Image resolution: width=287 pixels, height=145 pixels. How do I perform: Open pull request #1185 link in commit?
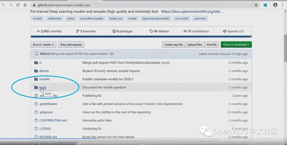click(x=78, y=54)
